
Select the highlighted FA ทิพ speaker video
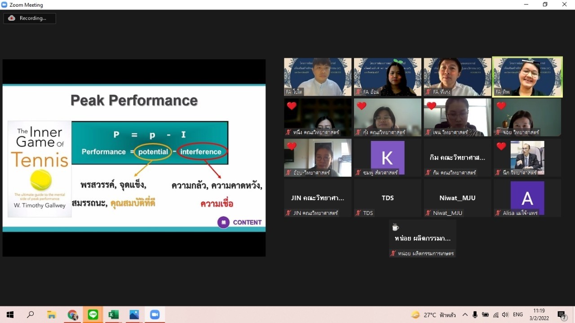tap(527, 77)
